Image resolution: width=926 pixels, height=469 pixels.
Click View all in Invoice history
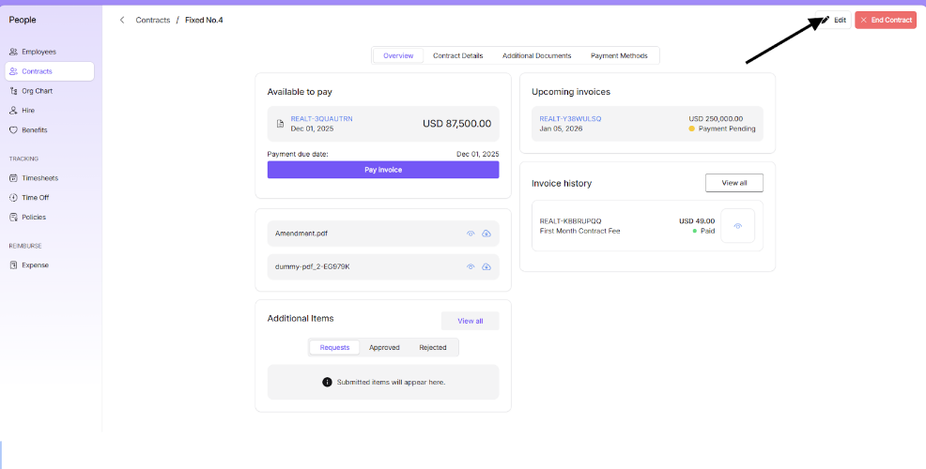733,183
